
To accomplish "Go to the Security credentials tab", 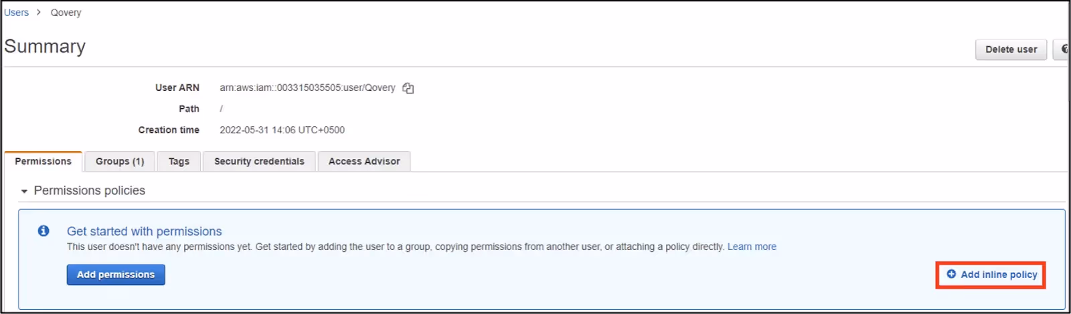I will [259, 161].
